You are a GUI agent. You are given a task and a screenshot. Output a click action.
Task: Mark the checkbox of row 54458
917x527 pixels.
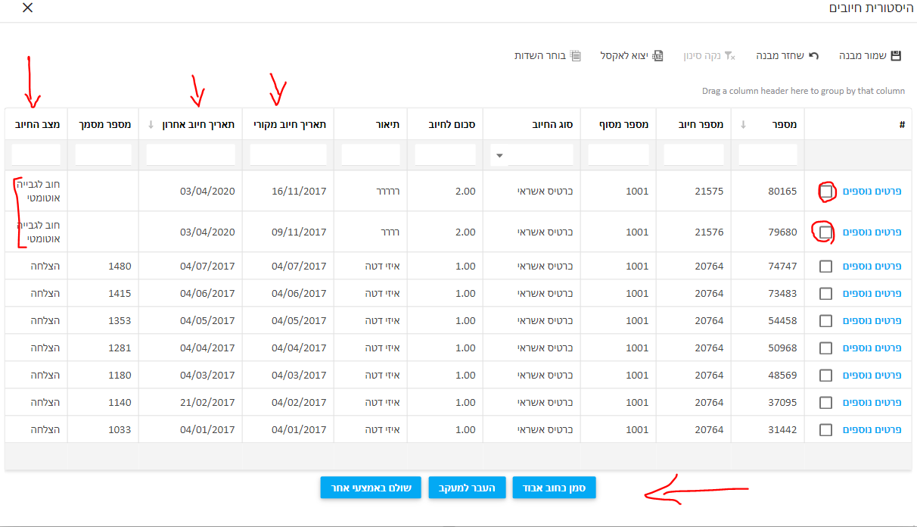[x=826, y=321]
